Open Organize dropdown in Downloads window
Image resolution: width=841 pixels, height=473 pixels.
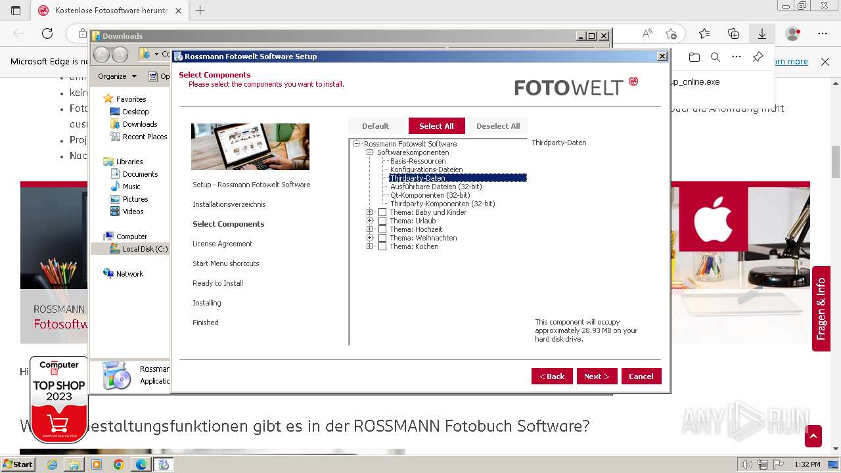tap(117, 76)
